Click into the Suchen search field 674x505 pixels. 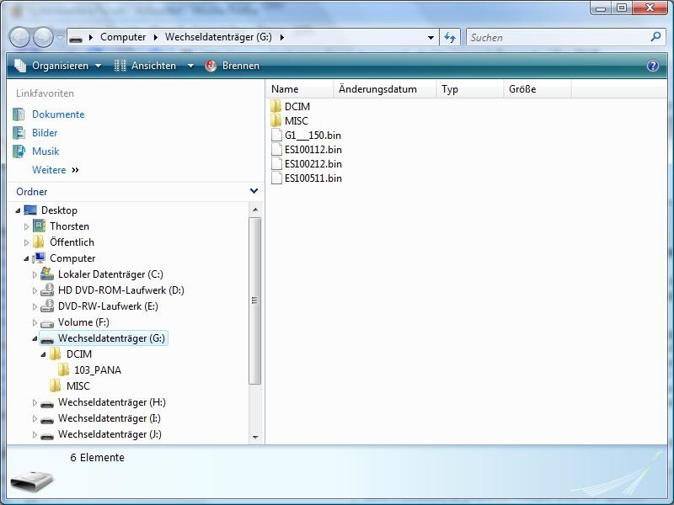tap(556, 37)
